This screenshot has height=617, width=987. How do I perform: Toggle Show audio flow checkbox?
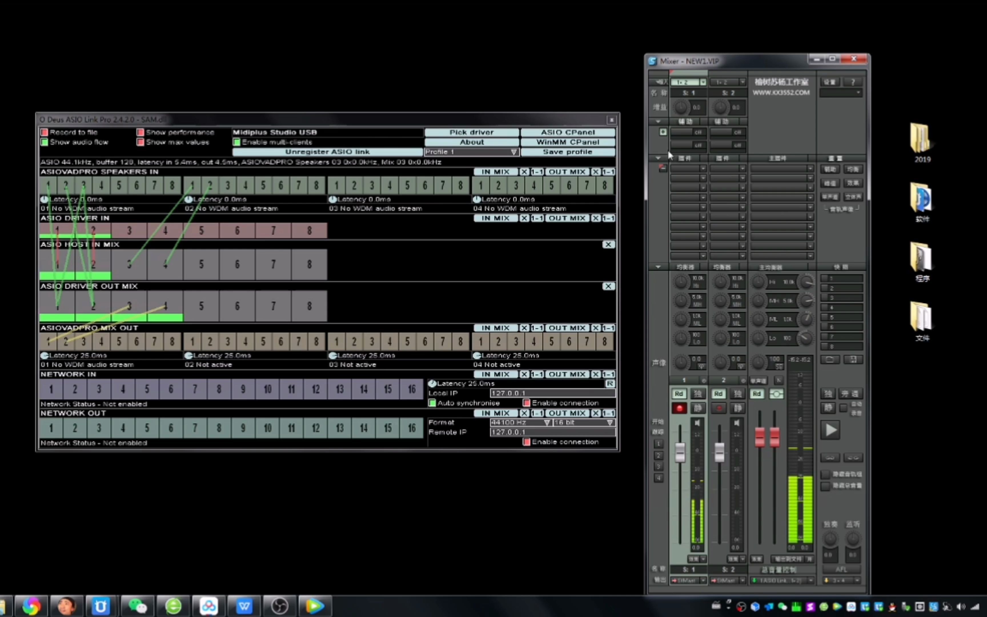click(x=44, y=142)
